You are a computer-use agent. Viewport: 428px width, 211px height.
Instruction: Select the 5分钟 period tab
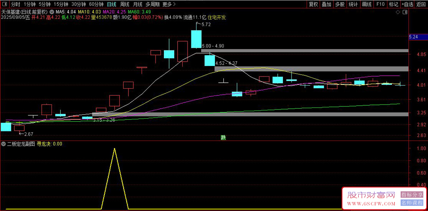[45, 4]
